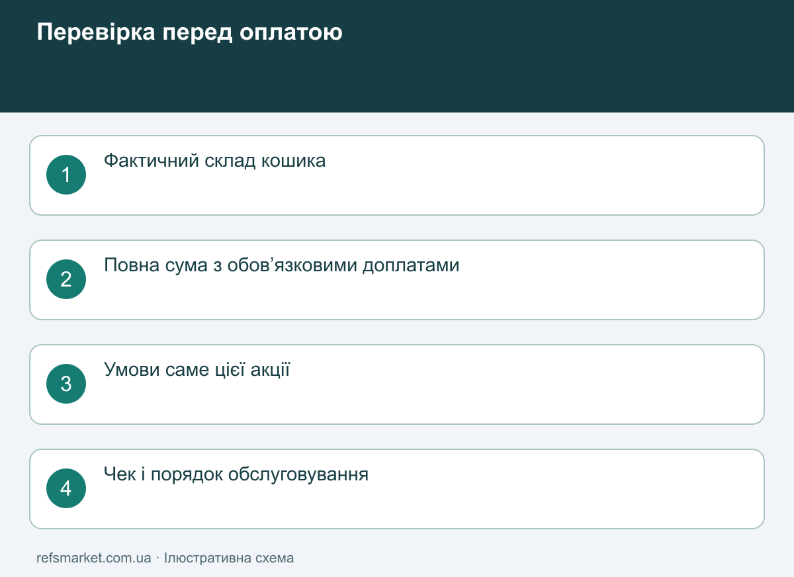The height and width of the screenshot is (577, 794).
Task: Click the step 2 number circle
Action: 66,279
